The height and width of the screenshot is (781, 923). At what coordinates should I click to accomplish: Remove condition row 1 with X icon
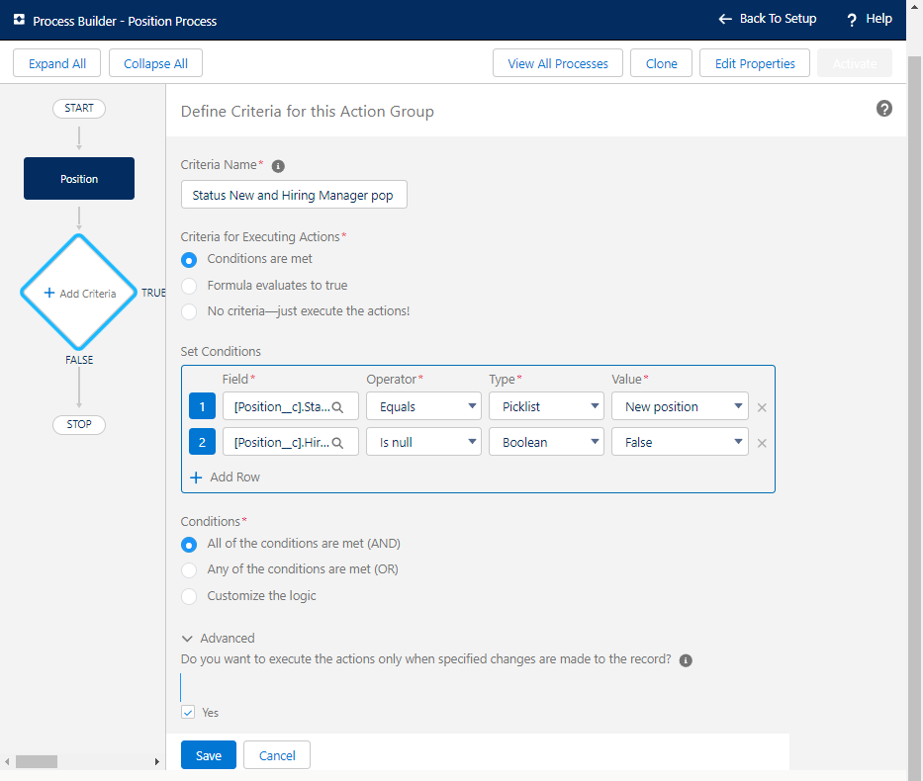tap(762, 407)
